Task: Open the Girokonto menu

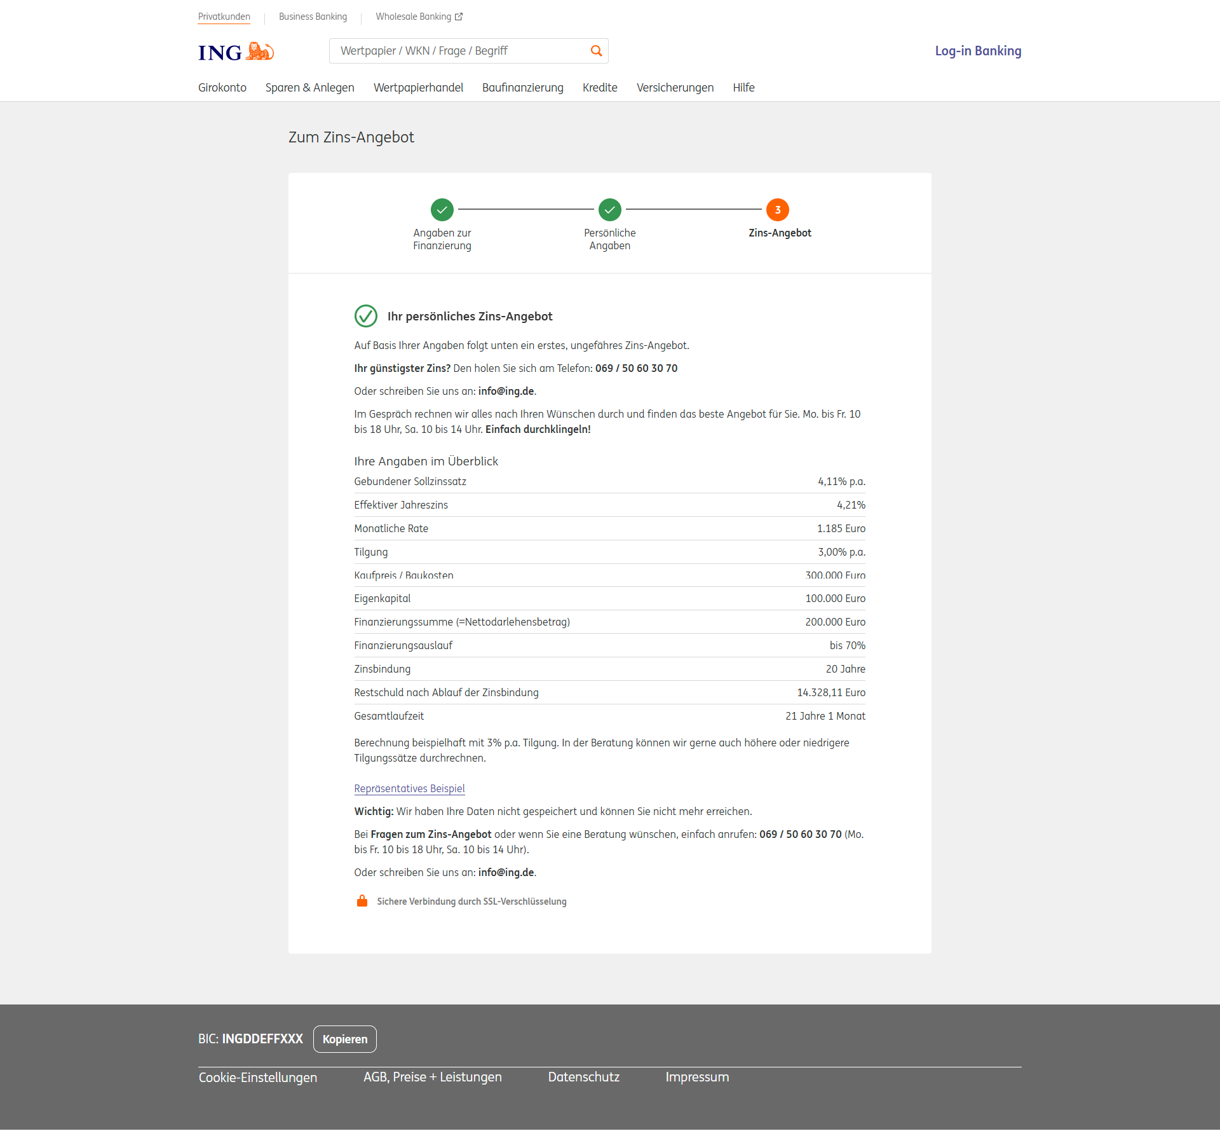Action: tap(222, 88)
